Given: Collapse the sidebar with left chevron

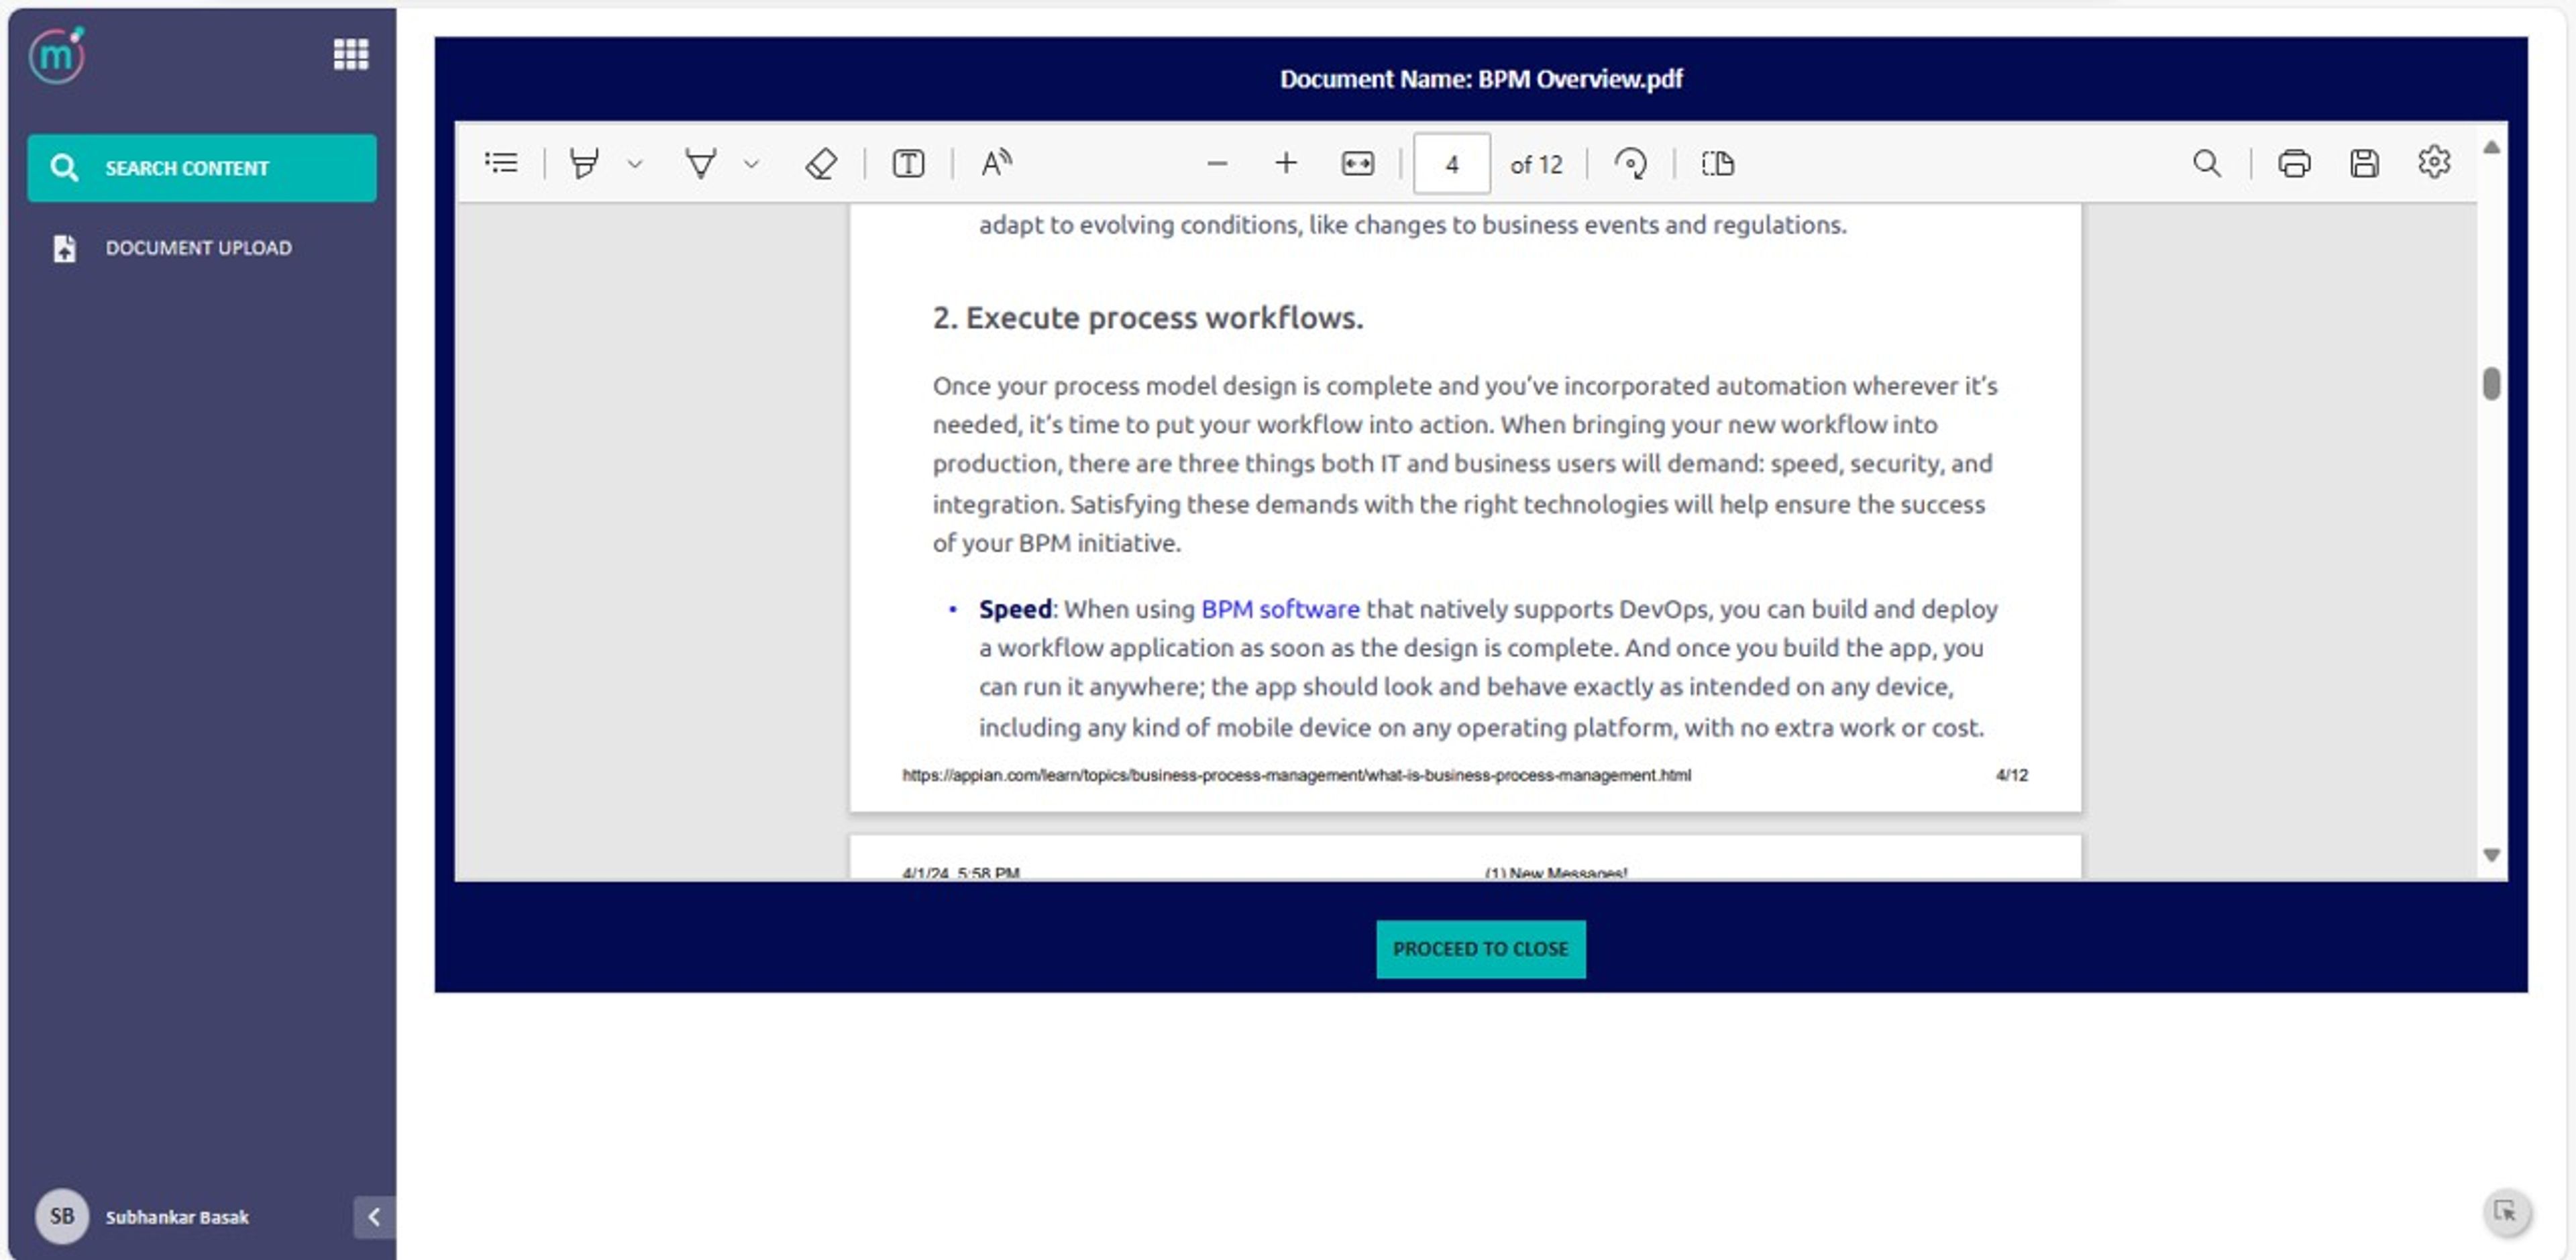Looking at the screenshot, I should 374,1217.
